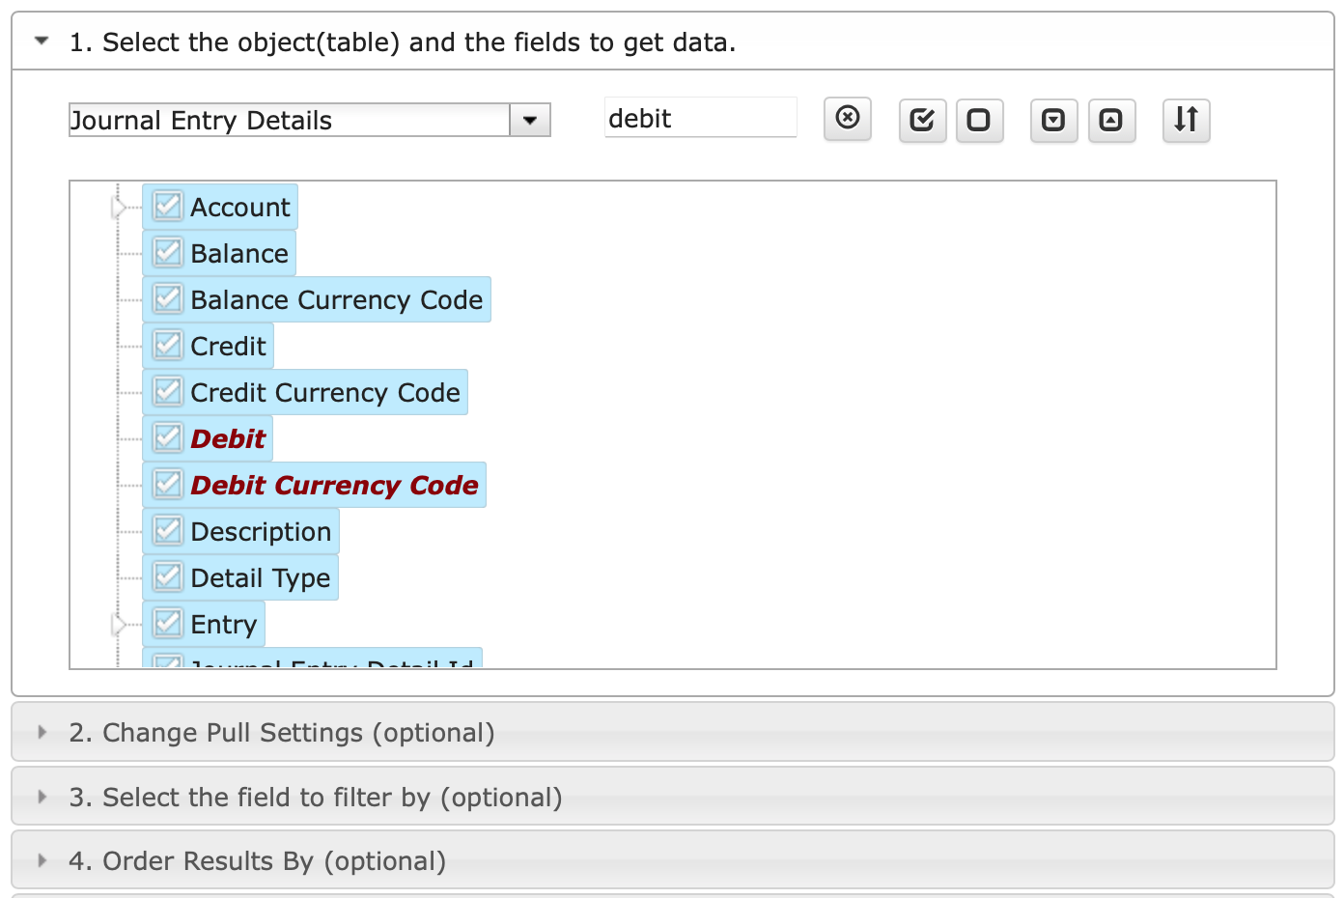The height and width of the screenshot is (898, 1344).
Task: Select the Detail Type field label
Action: click(260, 577)
